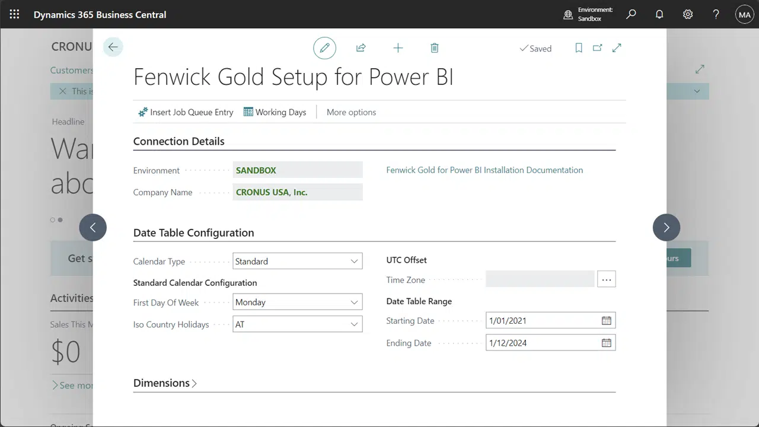Open More options menu
The width and height of the screenshot is (759, 427).
click(351, 112)
